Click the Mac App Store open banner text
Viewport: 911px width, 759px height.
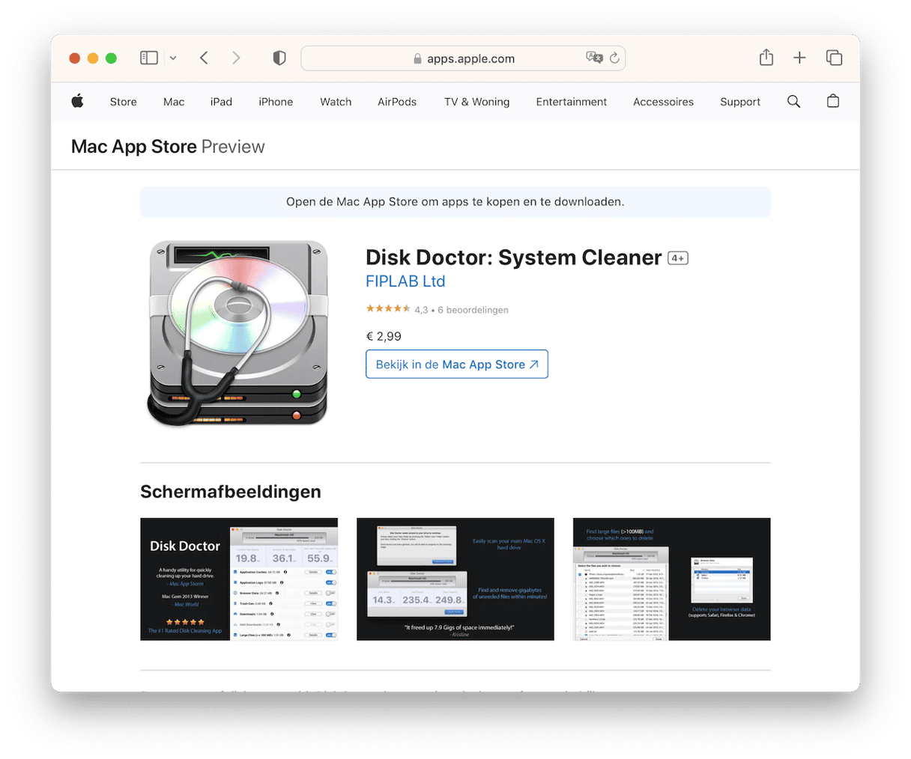click(x=455, y=202)
